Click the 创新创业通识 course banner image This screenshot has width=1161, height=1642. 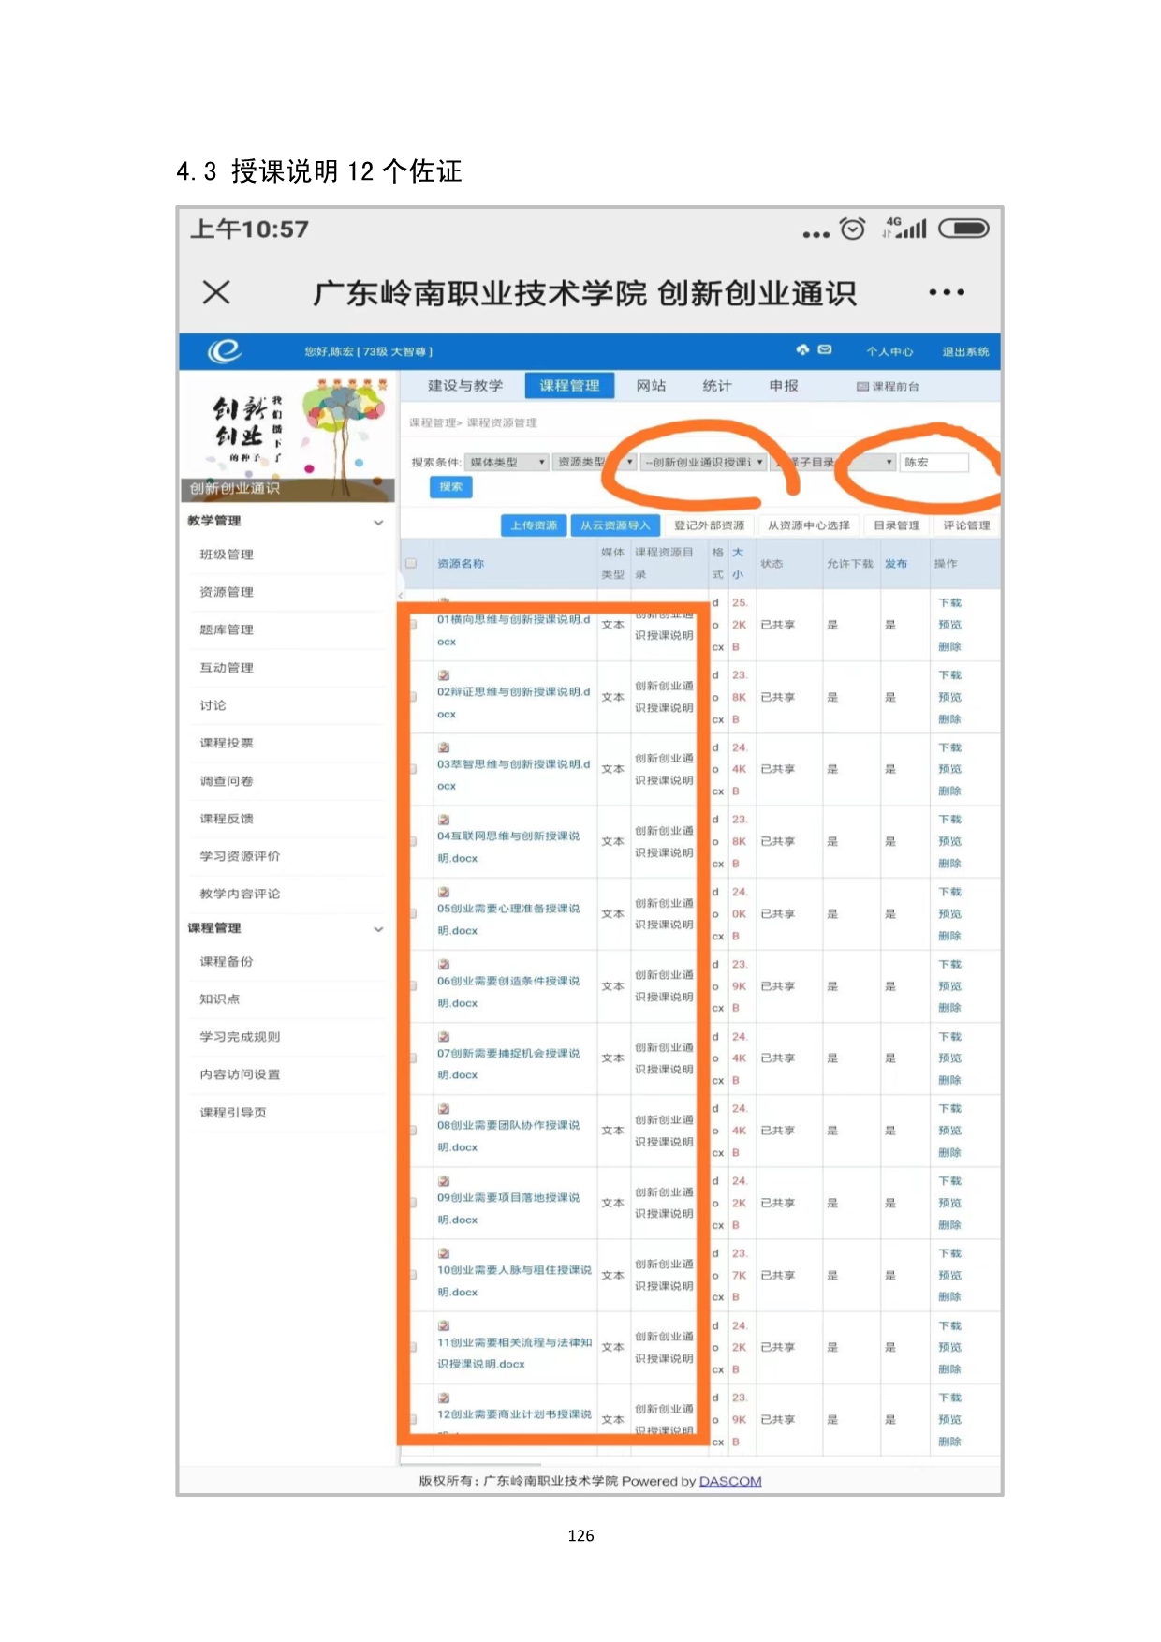coord(287,437)
